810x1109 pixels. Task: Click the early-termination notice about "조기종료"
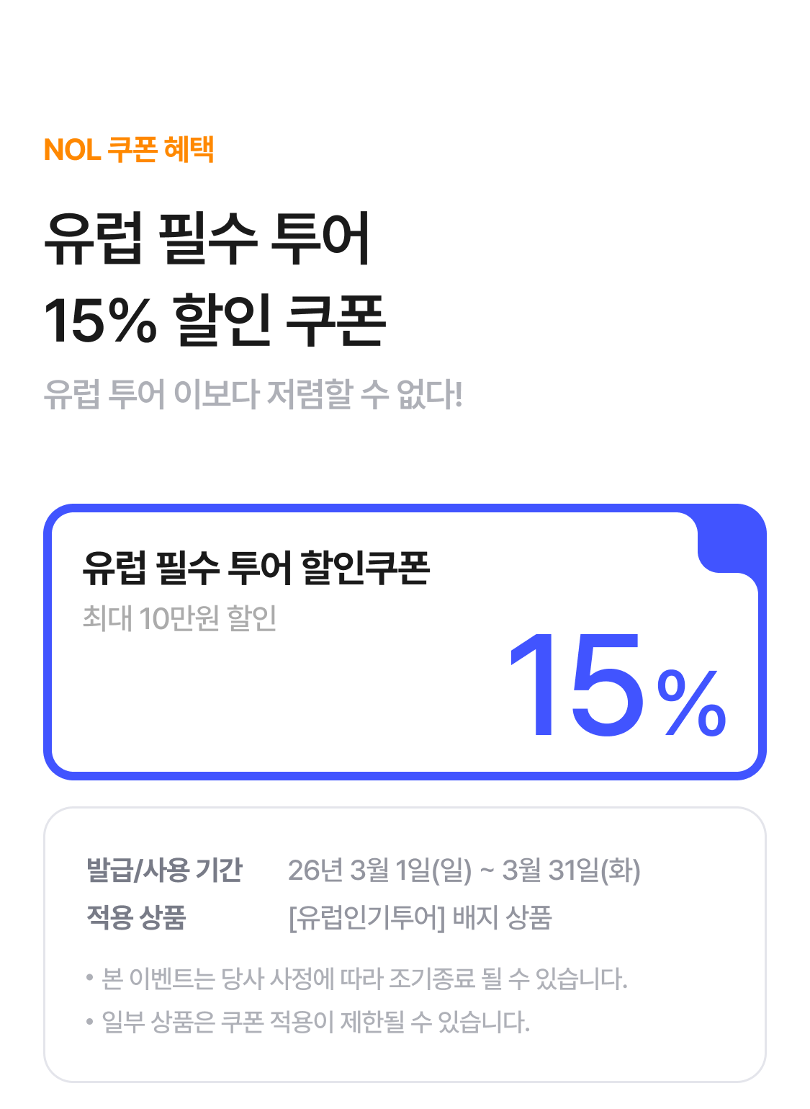pos(364,979)
